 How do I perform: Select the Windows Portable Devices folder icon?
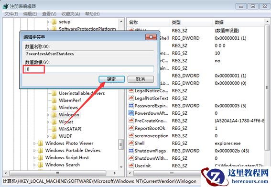41,151
